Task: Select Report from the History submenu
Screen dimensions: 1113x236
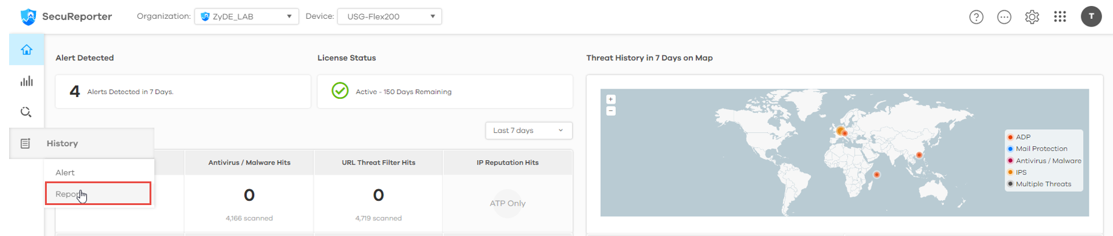Action: (x=98, y=194)
